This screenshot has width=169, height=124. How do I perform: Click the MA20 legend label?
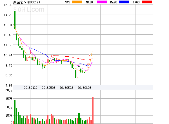[114, 2]
